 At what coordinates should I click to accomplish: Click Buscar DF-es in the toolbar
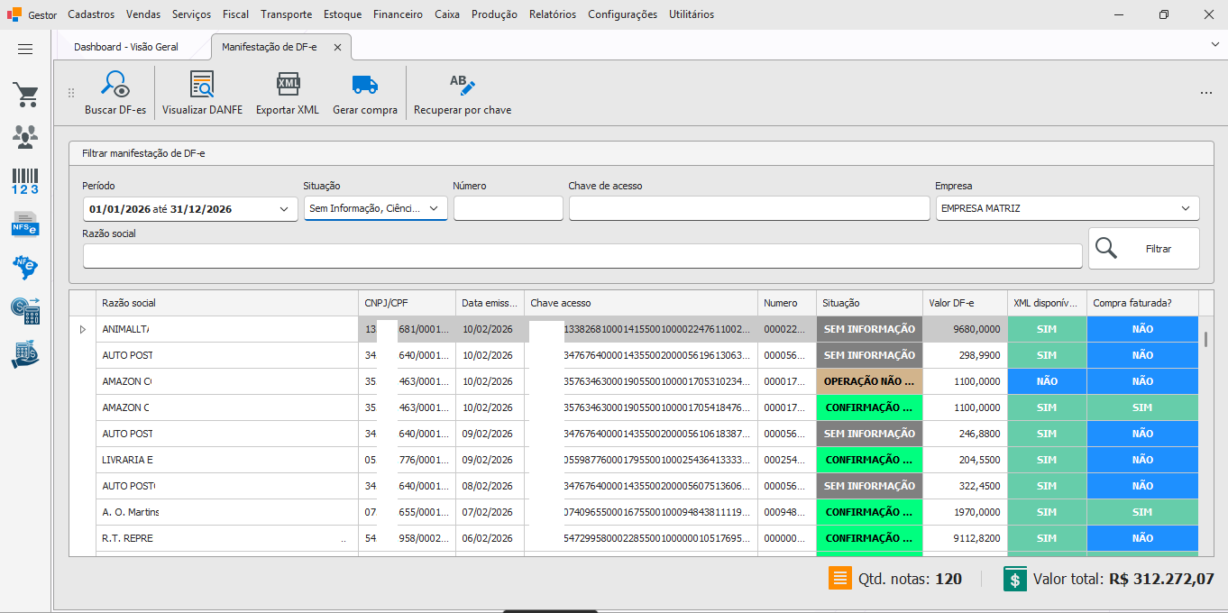coord(115,94)
